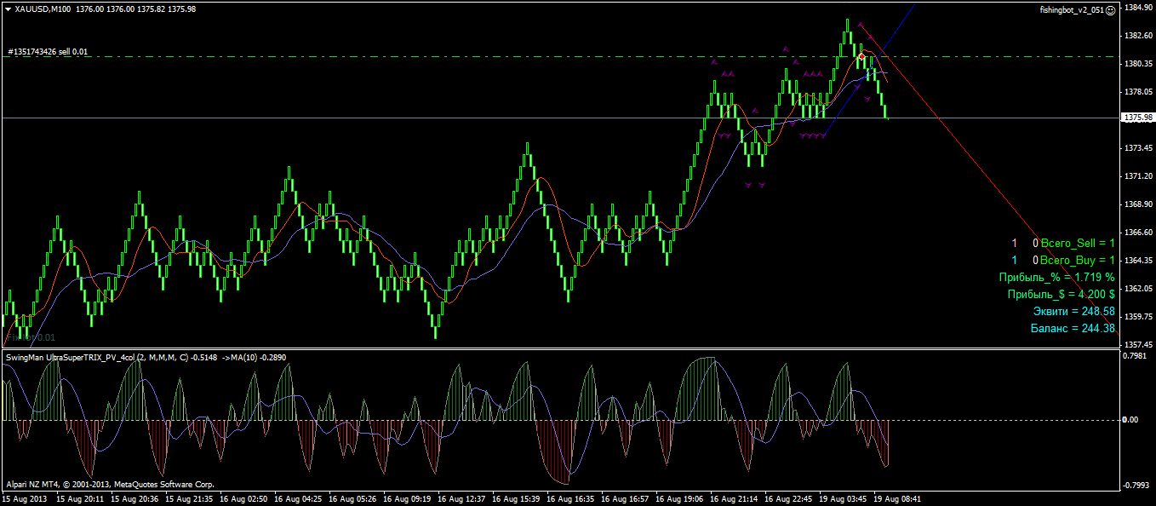Screen dimensions: 1156x506
Task: Click the 1359.75 price scale label
Action: [x=1137, y=317]
